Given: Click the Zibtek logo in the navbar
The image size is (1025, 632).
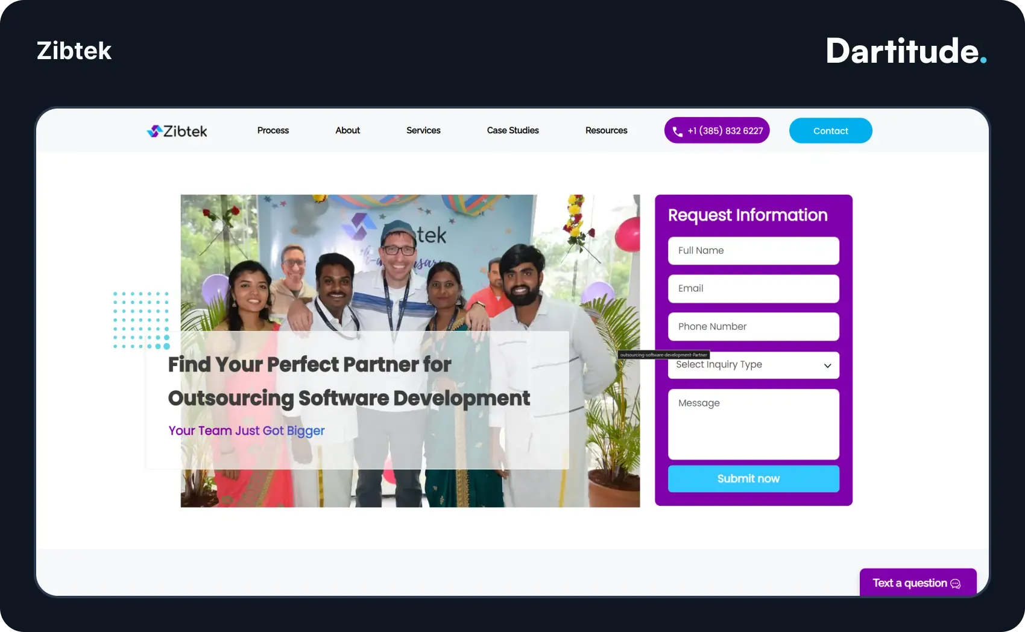Looking at the screenshot, I should coord(177,131).
